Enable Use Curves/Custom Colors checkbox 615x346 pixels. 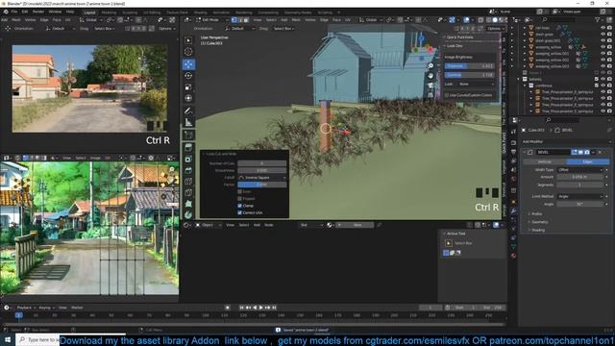[447, 95]
